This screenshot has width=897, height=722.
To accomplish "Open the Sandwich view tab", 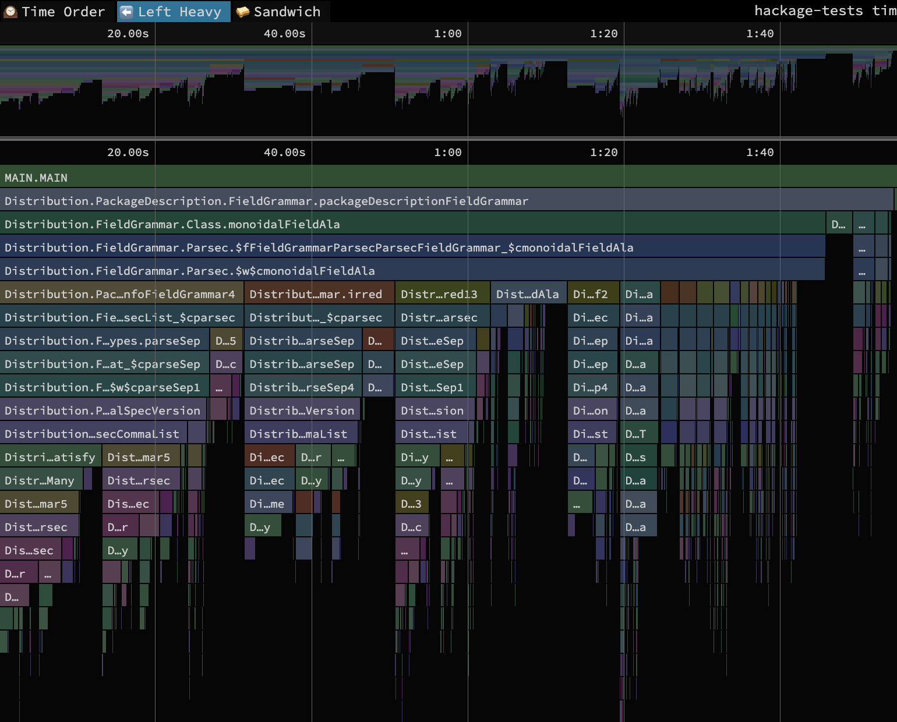I will [x=287, y=12].
